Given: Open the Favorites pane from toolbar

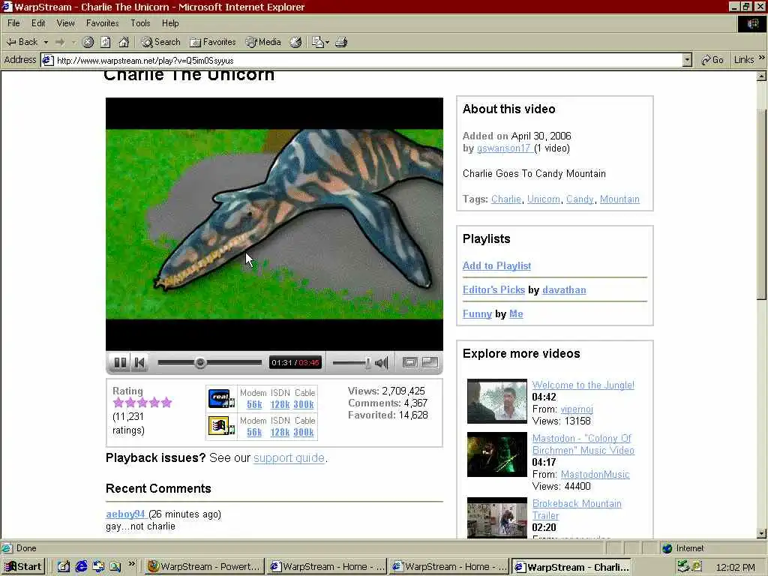Looking at the screenshot, I should 212,42.
